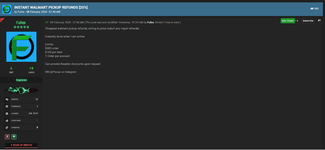Image resolution: width=325 pixels, height=150 pixels.
Task: Click the threads icon in user stats
Action: pyautogui.click(x=7, y=107)
